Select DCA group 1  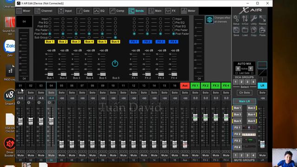235,82
